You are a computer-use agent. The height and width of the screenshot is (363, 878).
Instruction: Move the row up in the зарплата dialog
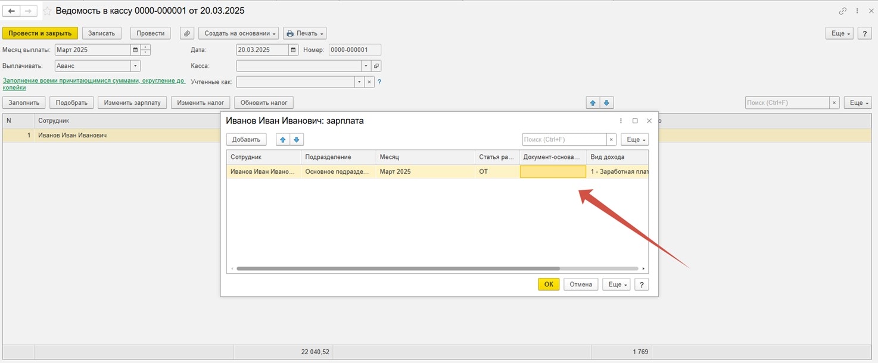[x=284, y=139]
